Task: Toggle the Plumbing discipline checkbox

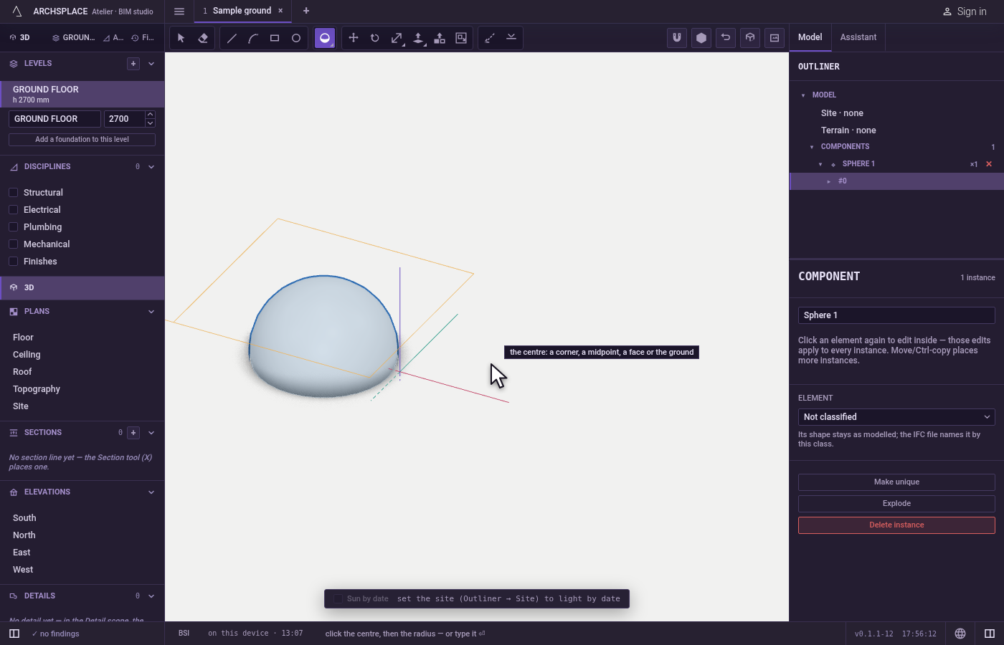Action: (x=13, y=227)
